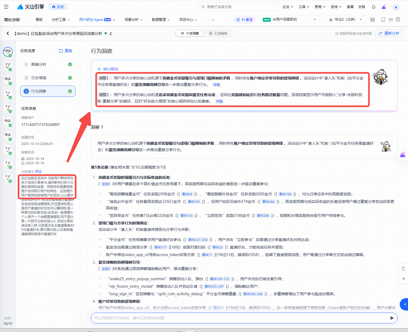The width and height of the screenshot is (408, 332).
Task: Select the 行为洞察 step
Action: coord(48,91)
